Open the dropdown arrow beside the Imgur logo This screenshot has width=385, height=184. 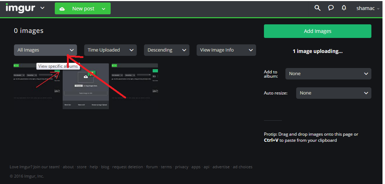[43, 8]
